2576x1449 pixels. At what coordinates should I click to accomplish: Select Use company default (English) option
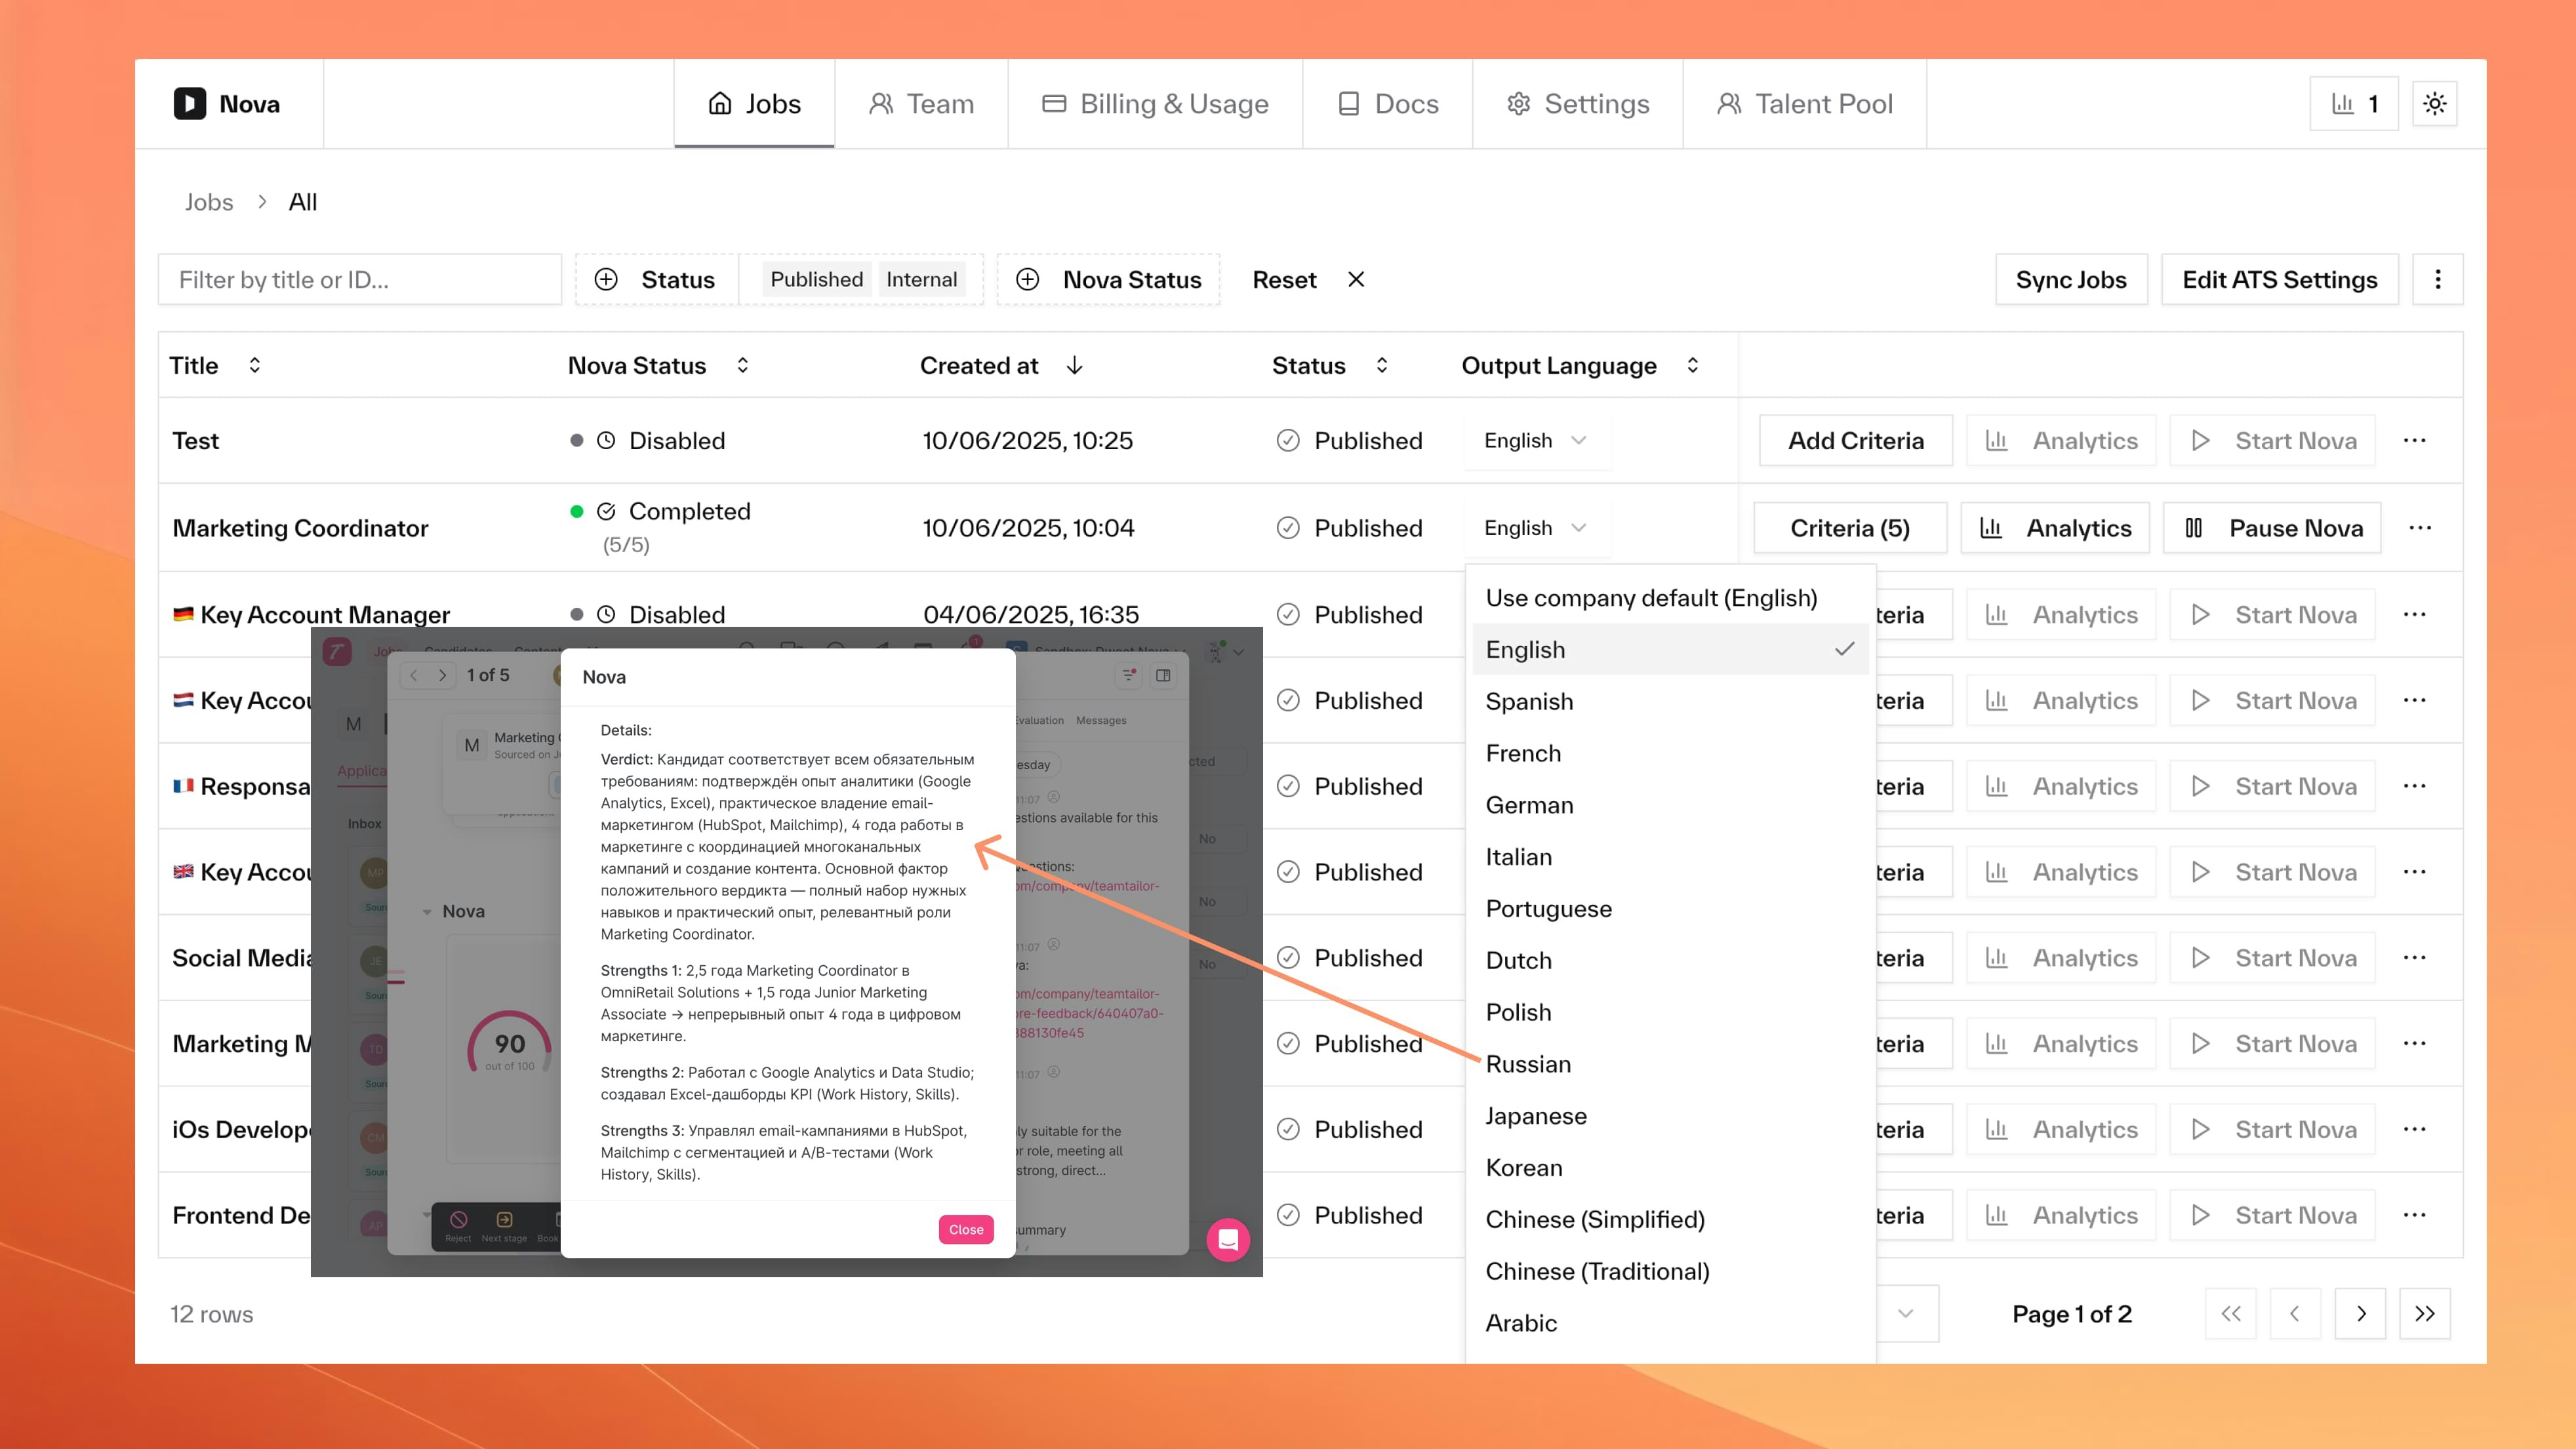tap(1651, 597)
